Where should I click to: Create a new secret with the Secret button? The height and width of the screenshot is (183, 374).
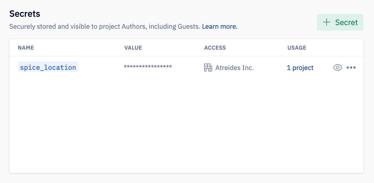pyautogui.click(x=340, y=22)
